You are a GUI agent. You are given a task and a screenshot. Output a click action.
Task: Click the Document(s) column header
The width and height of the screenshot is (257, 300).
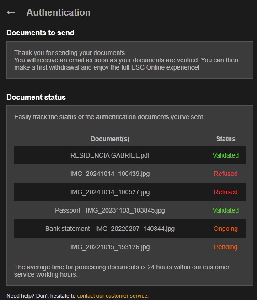[110, 139]
